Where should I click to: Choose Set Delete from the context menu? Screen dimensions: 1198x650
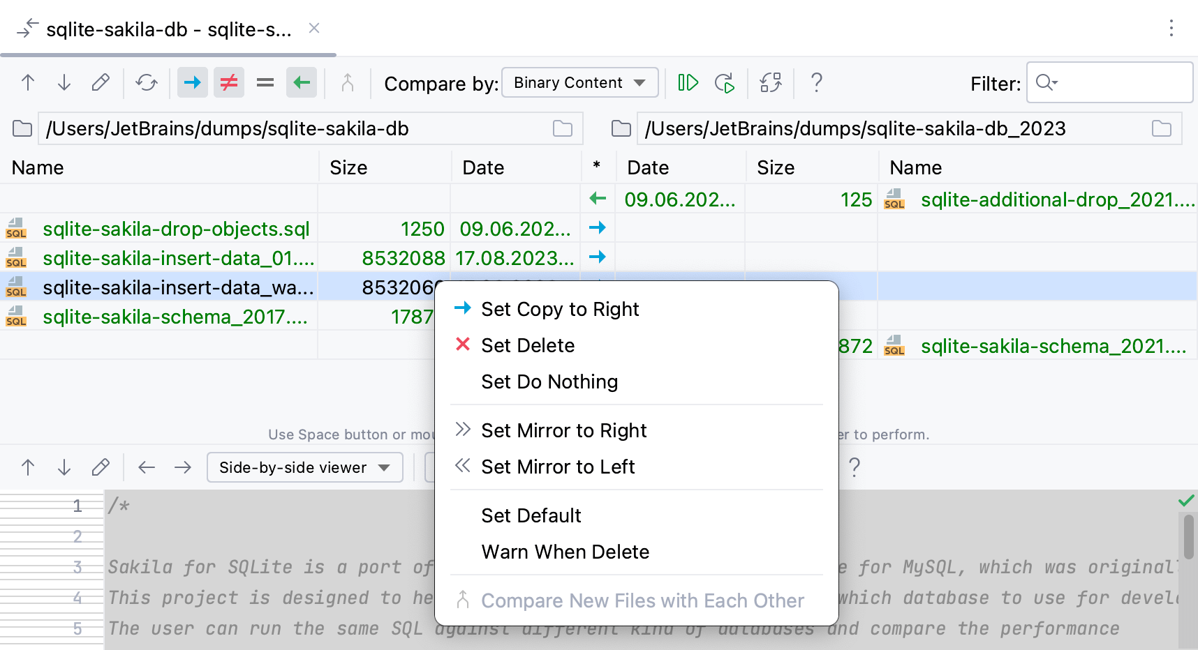pos(528,345)
